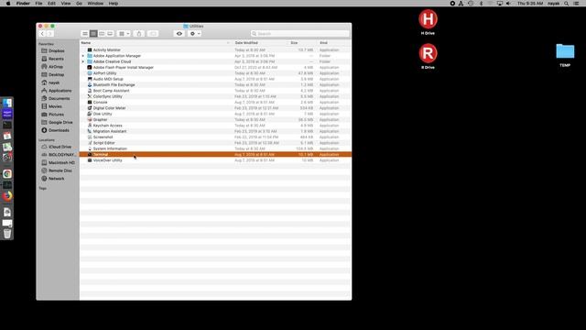Open Remote Disc in the sidebar
This screenshot has height=330, width=586.
pos(57,170)
